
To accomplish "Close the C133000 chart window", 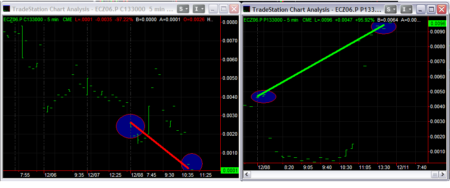I will coord(234,9).
